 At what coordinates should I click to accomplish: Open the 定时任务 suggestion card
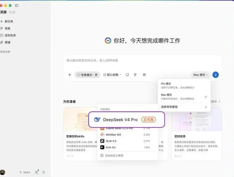click(x=197, y=134)
